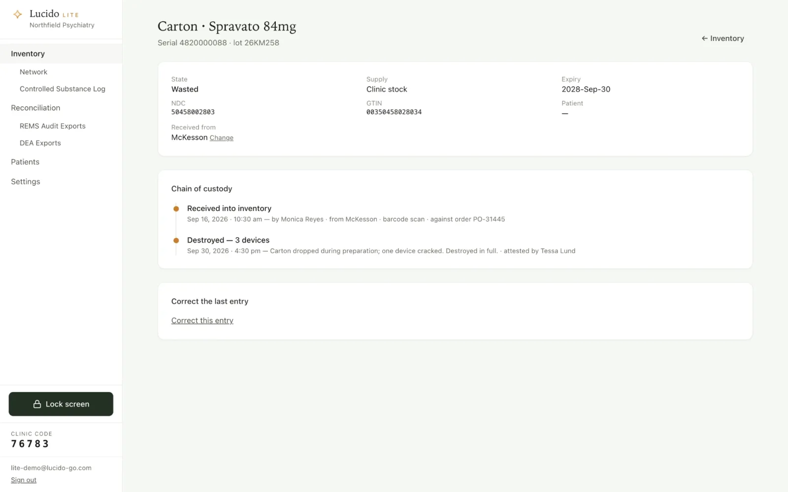Open Reconciliation in the sidebar
Image resolution: width=788 pixels, height=492 pixels.
[35, 108]
